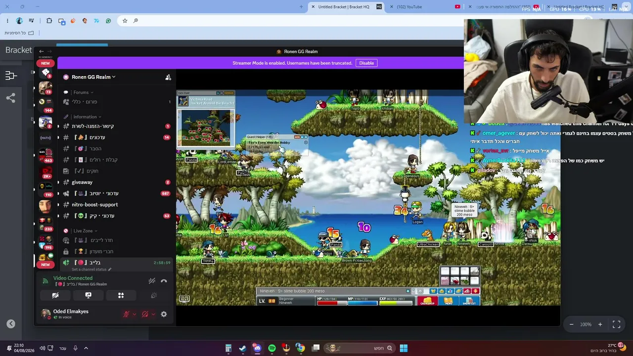The width and height of the screenshot is (633, 356).
Task: Open the MATH server icon
Action: point(46,137)
